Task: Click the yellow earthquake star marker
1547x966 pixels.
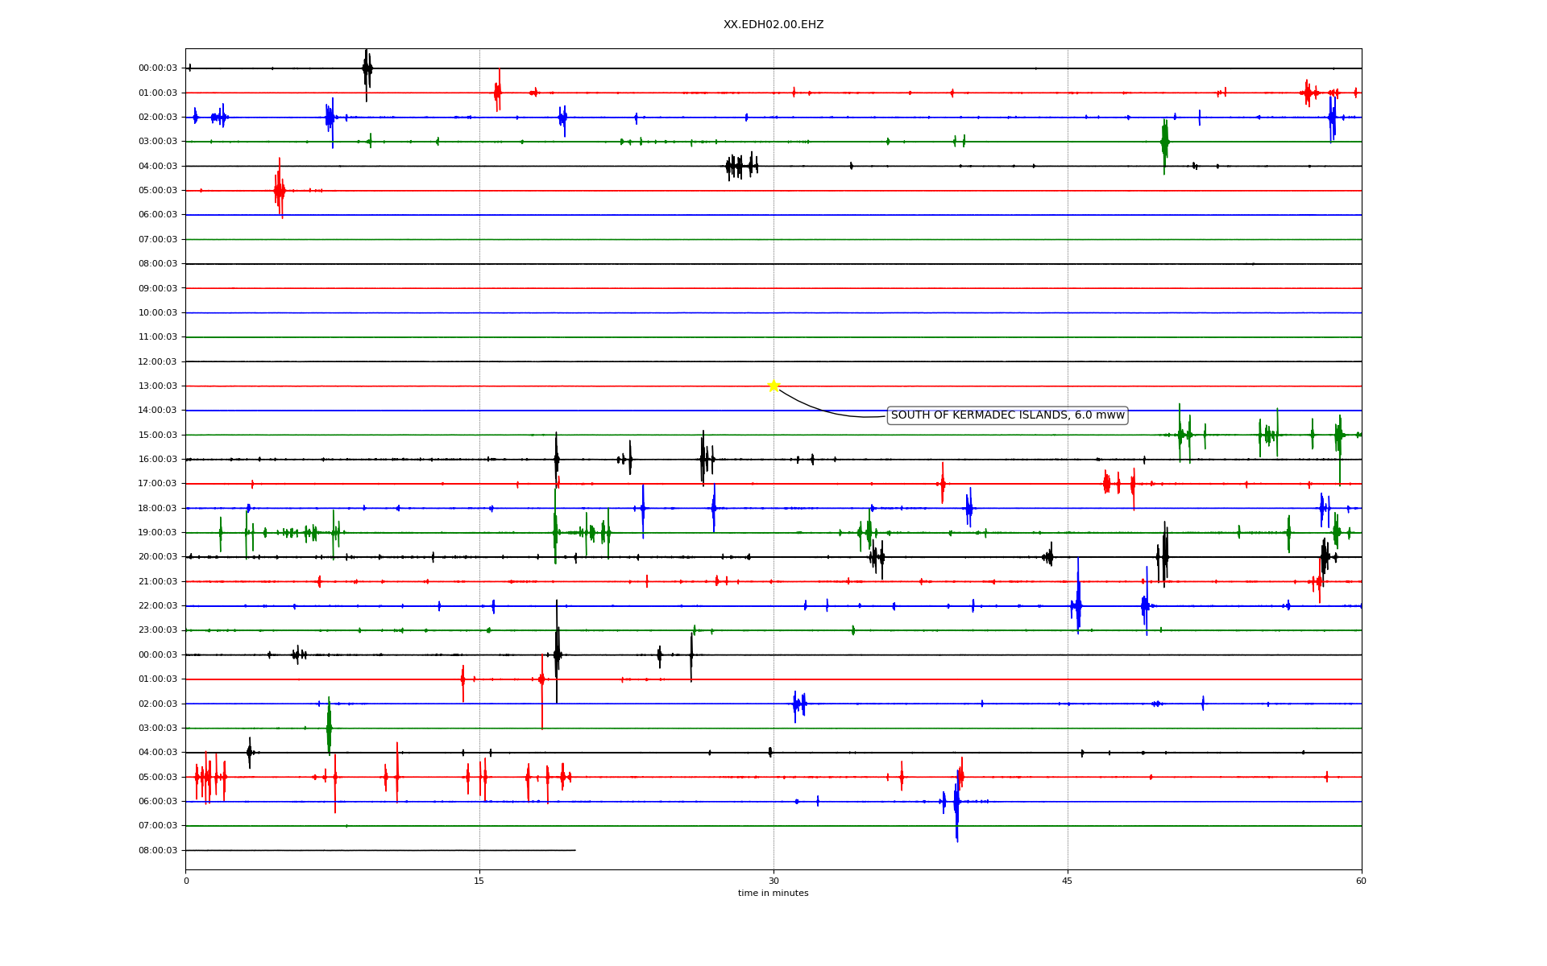Action: click(x=773, y=386)
